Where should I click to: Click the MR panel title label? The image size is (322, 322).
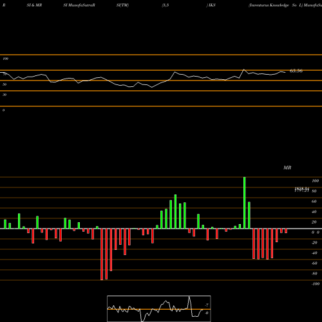pos(287,167)
